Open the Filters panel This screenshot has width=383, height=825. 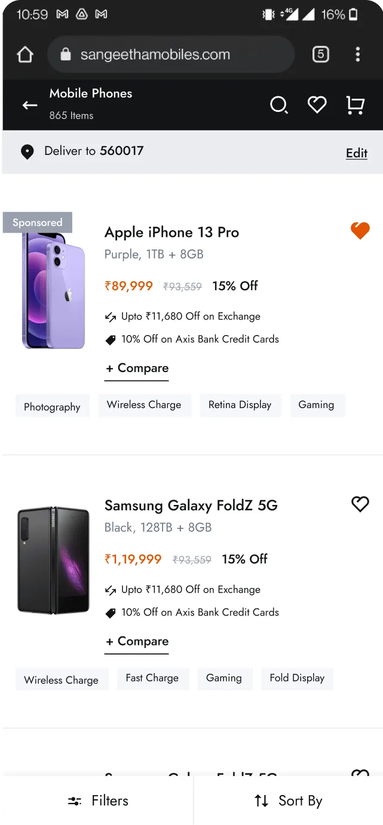tap(98, 800)
